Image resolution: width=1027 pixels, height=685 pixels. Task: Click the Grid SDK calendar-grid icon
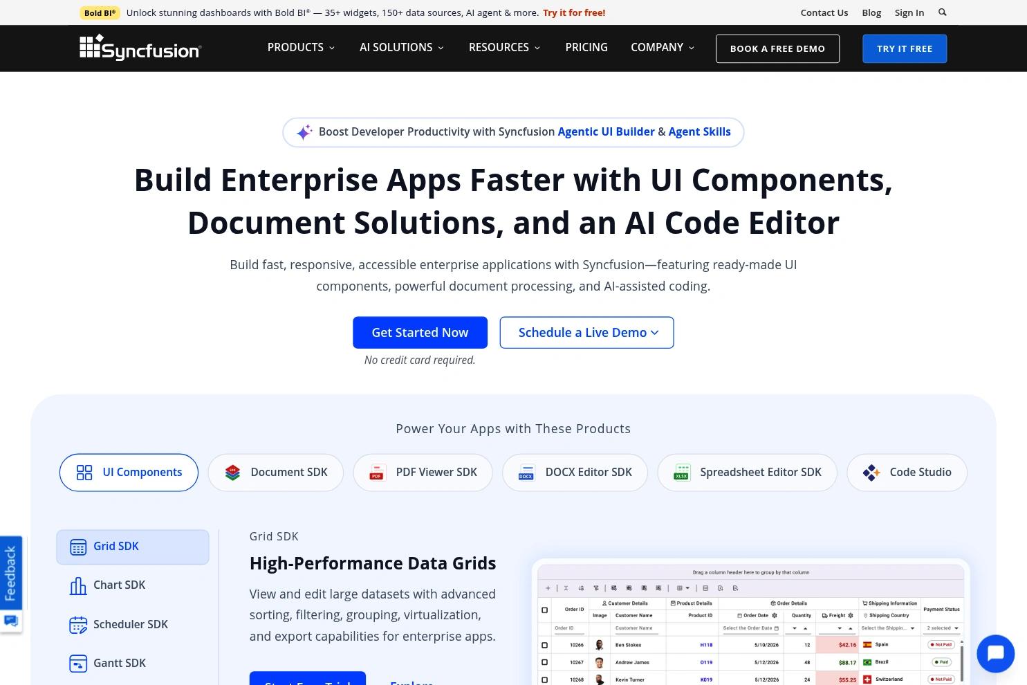pyautogui.click(x=78, y=547)
